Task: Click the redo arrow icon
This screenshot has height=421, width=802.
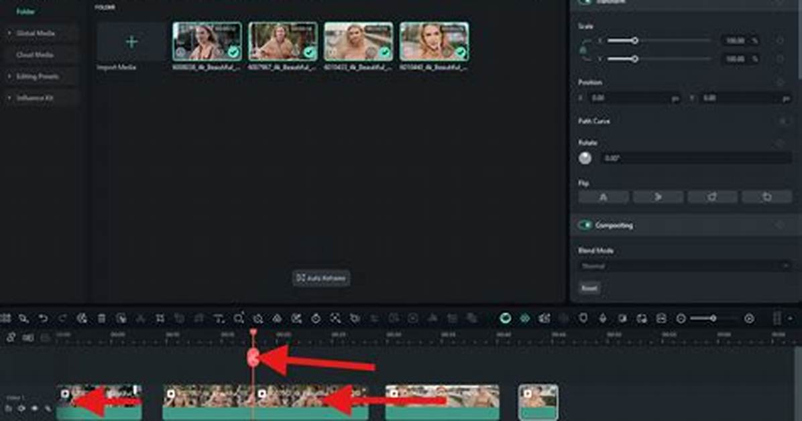Action: pos(62,318)
